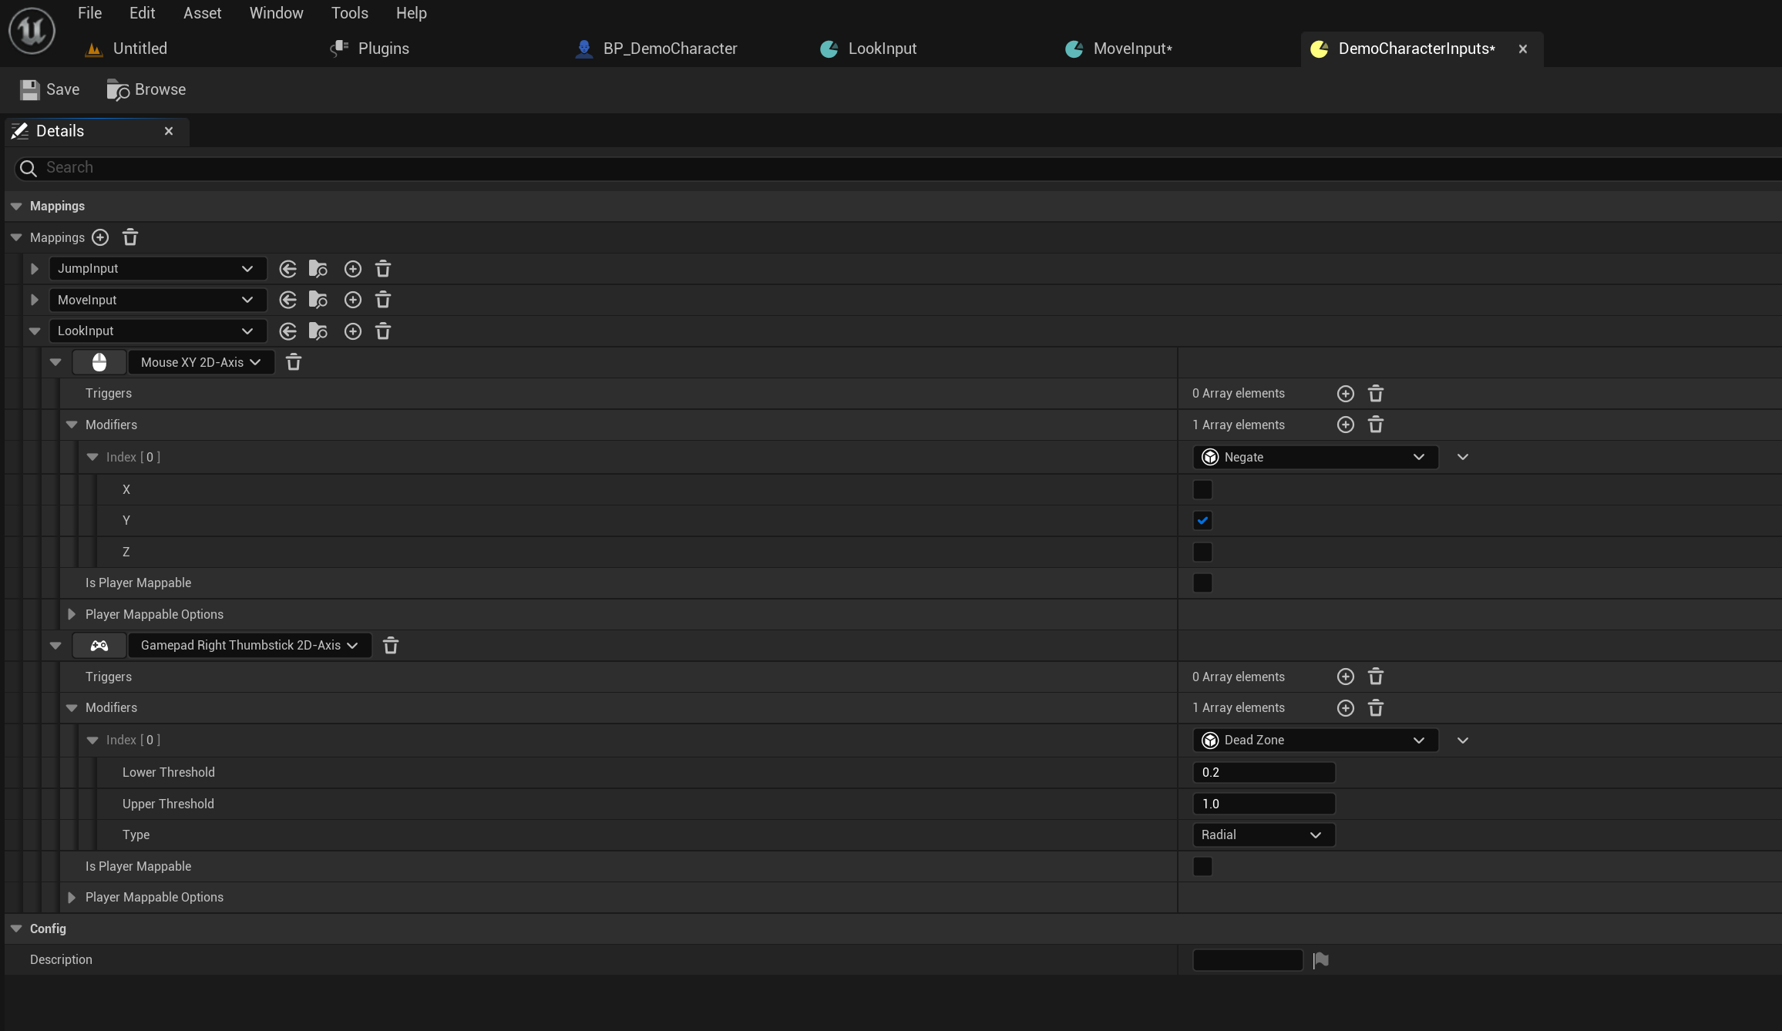Add a key mapping to LookInput
Viewport: 1782px width, 1031px height.
coord(352,331)
